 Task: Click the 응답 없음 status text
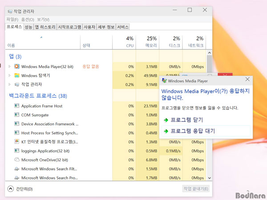(91, 67)
